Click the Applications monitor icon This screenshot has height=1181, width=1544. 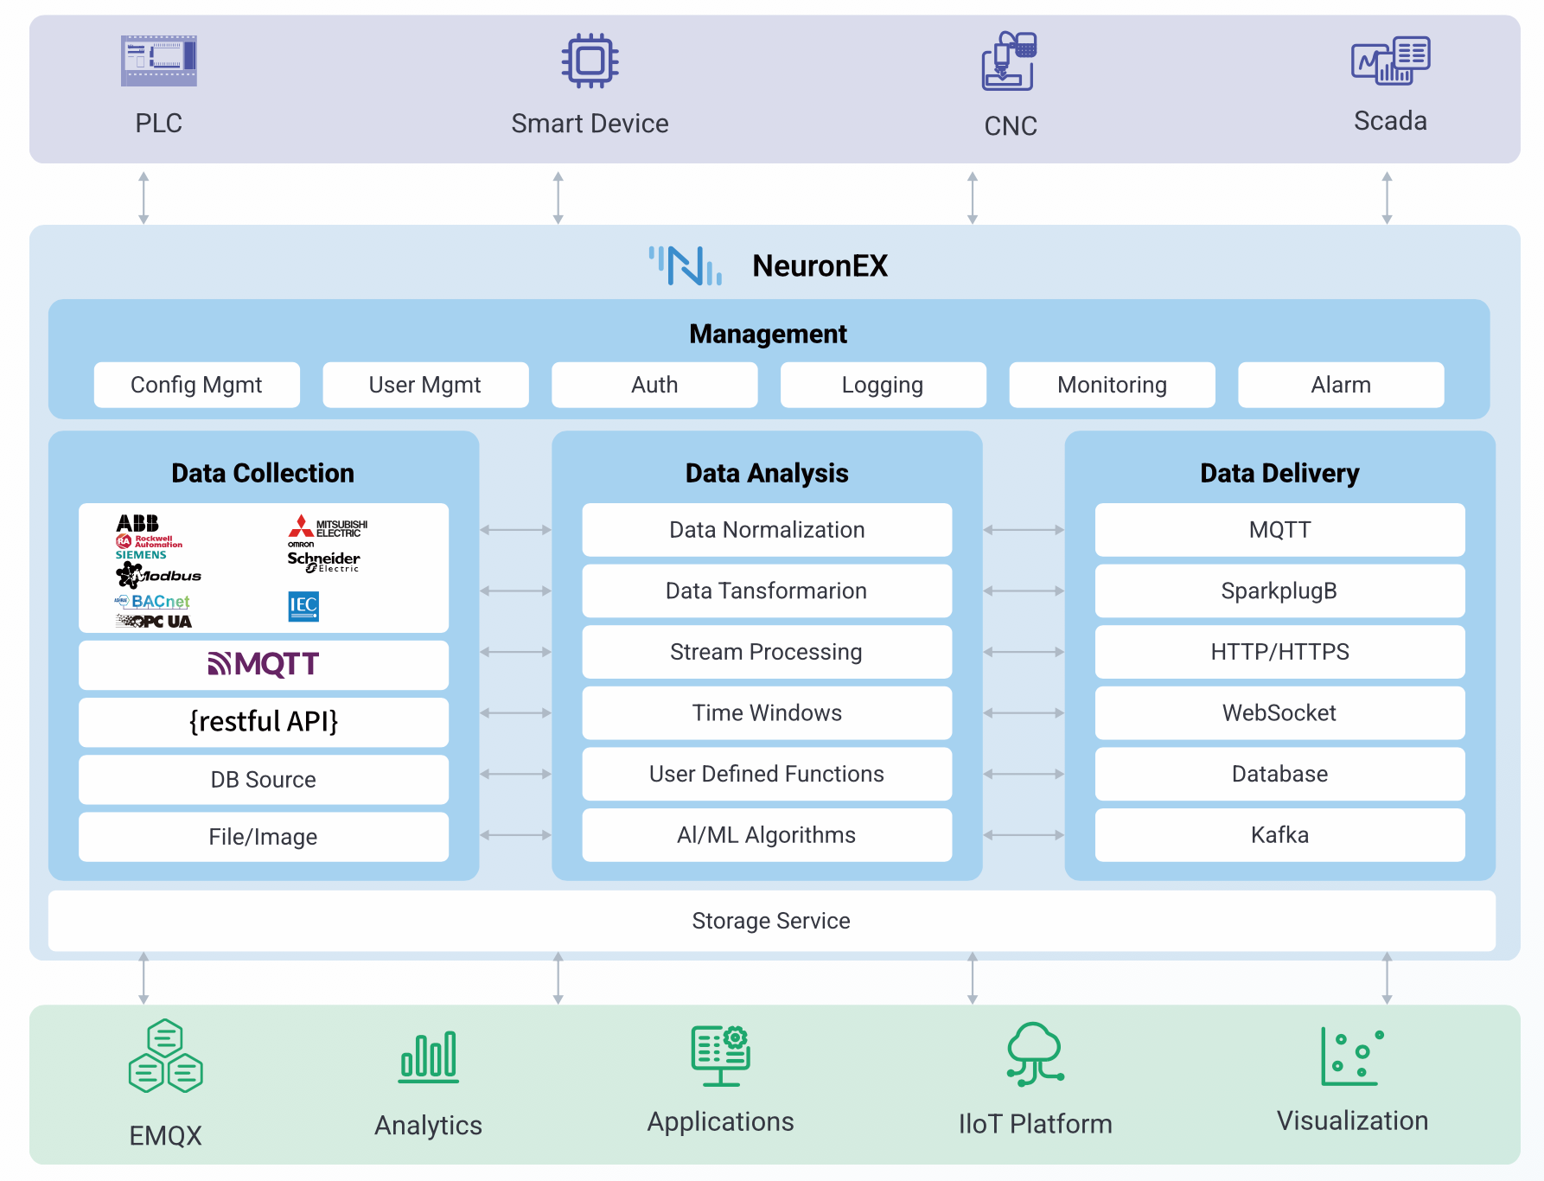coord(721,1056)
